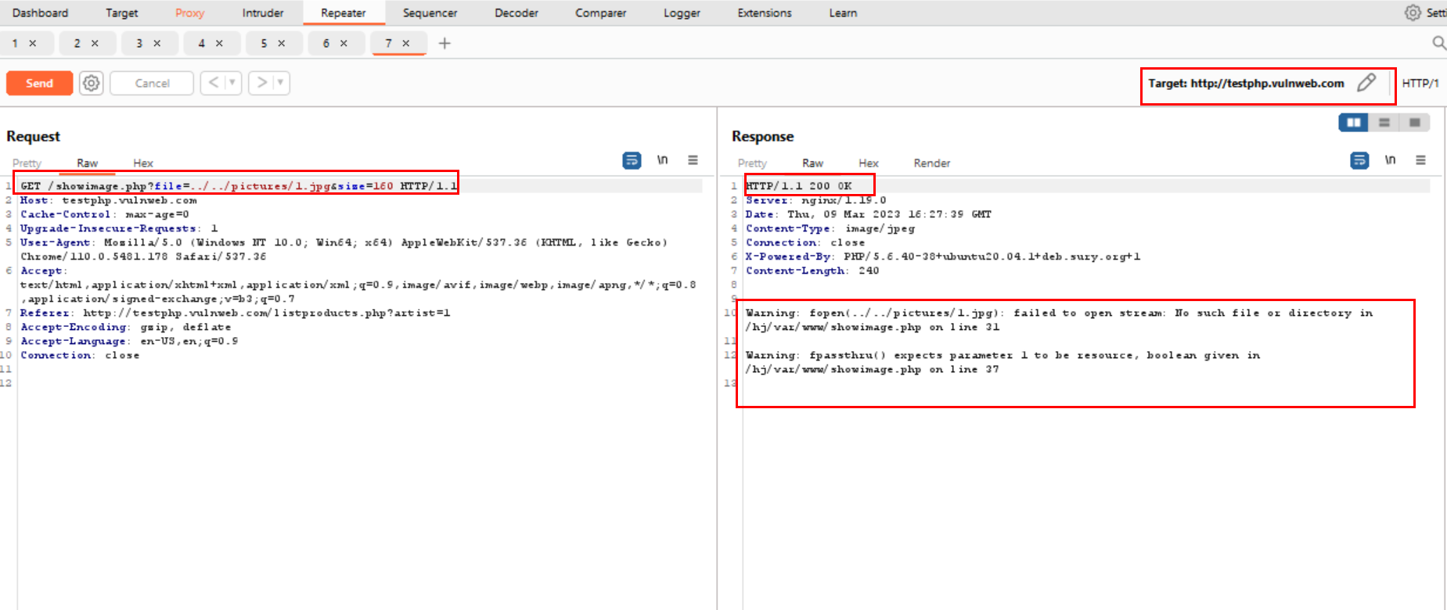Image resolution: width=1447 pixels, height=610 pixels.
Task: Click the GET request line in editor
Action: tap(235, 186)
